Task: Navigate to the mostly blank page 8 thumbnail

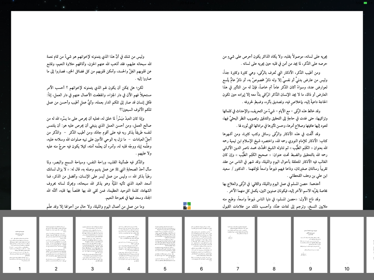Action: (274, 245)
